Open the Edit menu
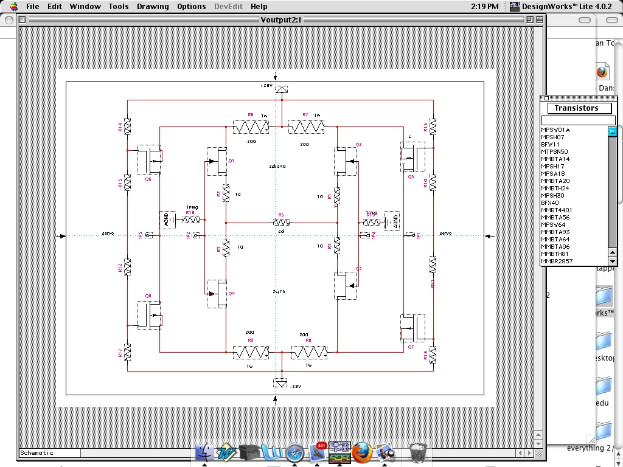This screenshot has height=467, width=623. click(55, 6)
